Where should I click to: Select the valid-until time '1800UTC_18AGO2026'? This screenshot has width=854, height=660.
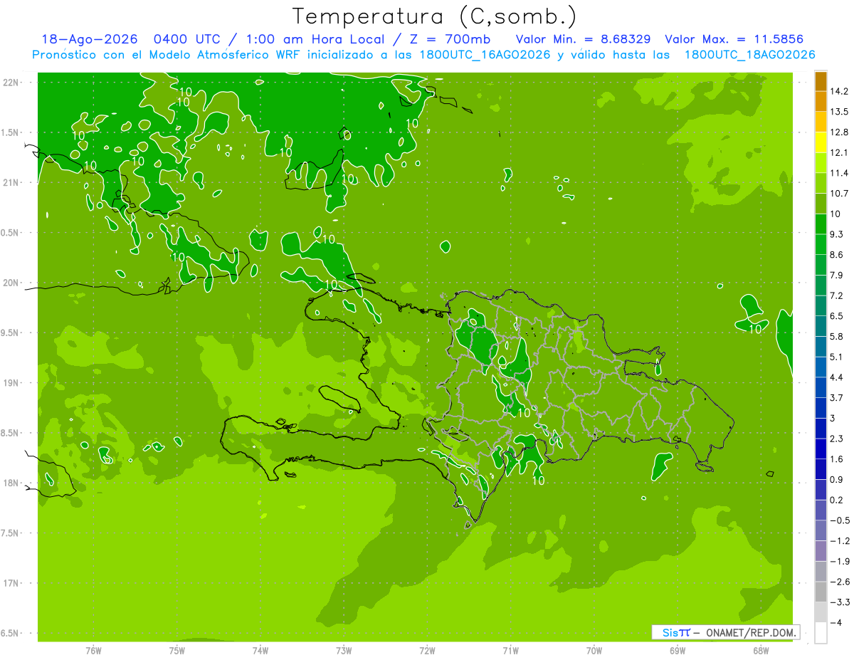tap(749, 55)
